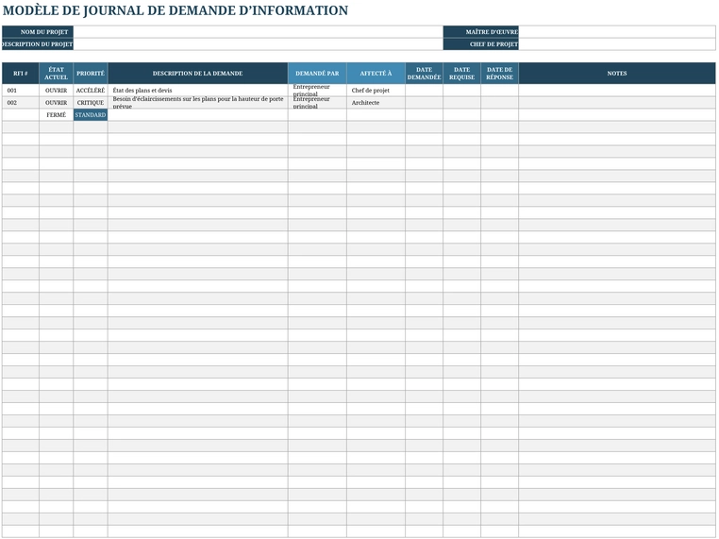This screenshot has height=539, width=719.
Task: Select the cell containing RFI 002
Action: [21, 103]
